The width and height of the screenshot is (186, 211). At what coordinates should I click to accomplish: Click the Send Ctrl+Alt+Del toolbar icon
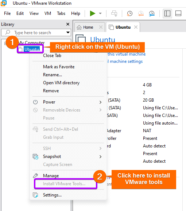click(114, 13)
